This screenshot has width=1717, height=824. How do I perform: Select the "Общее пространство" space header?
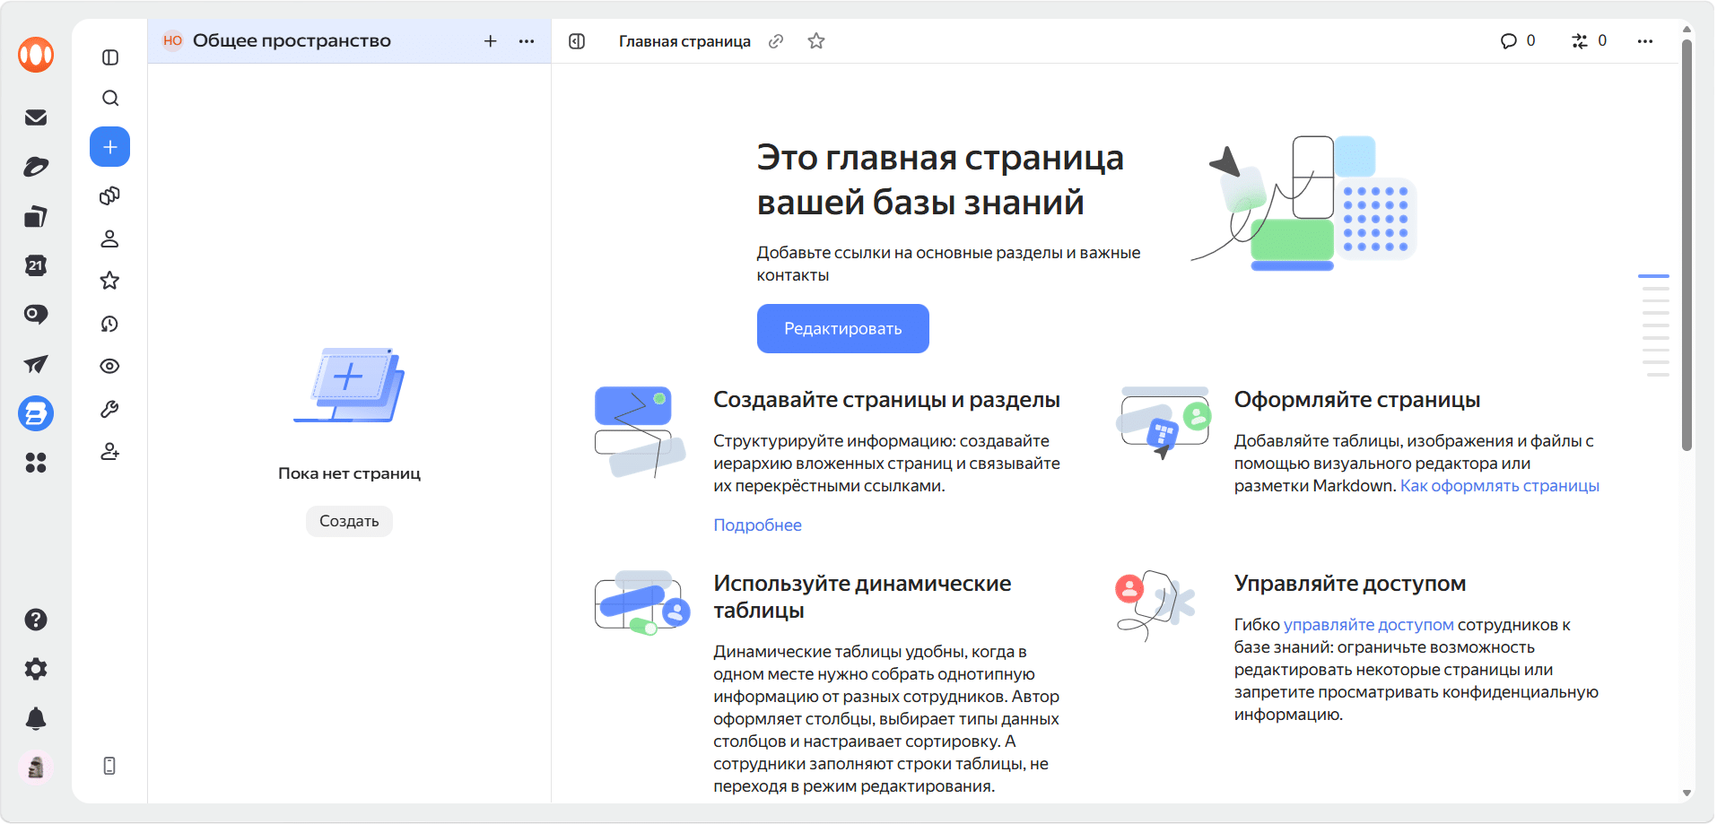click(292, 41)
